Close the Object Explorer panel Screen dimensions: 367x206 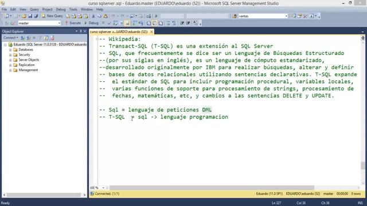85,31
